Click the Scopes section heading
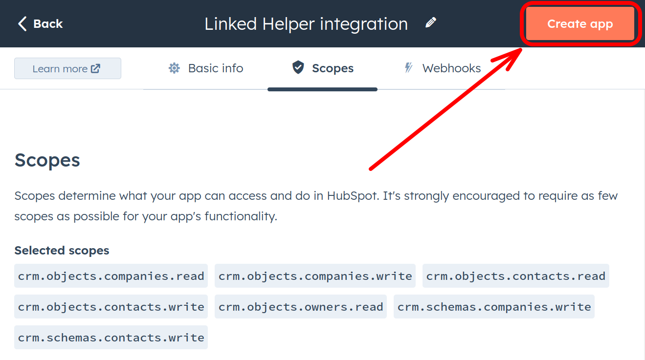 coord(47,160)
